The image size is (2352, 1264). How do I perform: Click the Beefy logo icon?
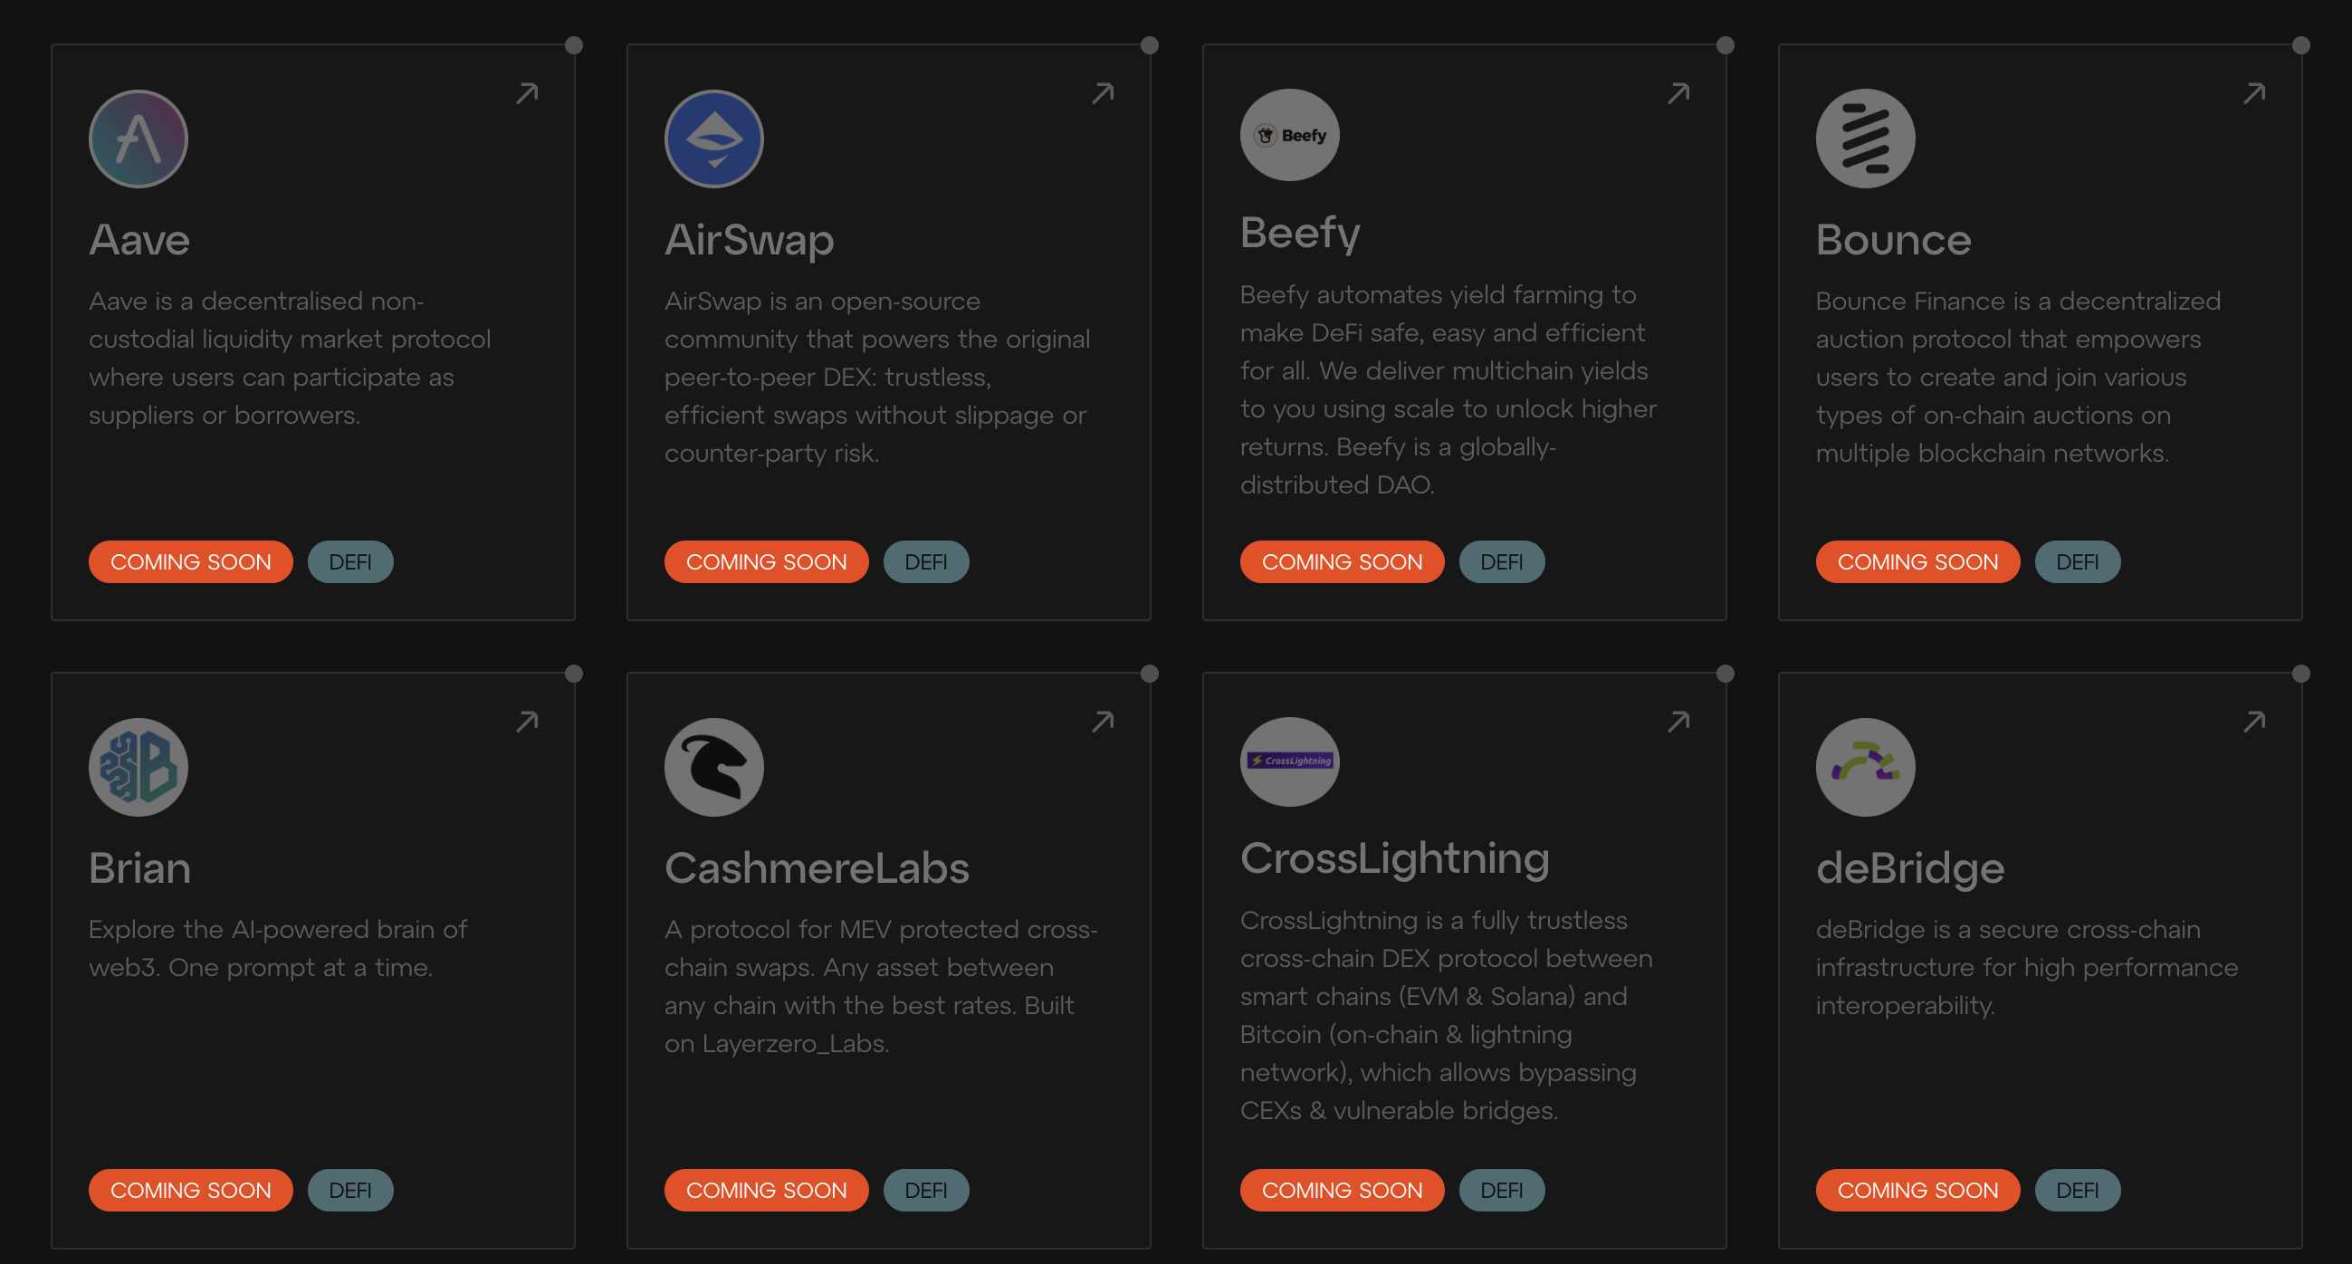click(x=1289, y=135)
